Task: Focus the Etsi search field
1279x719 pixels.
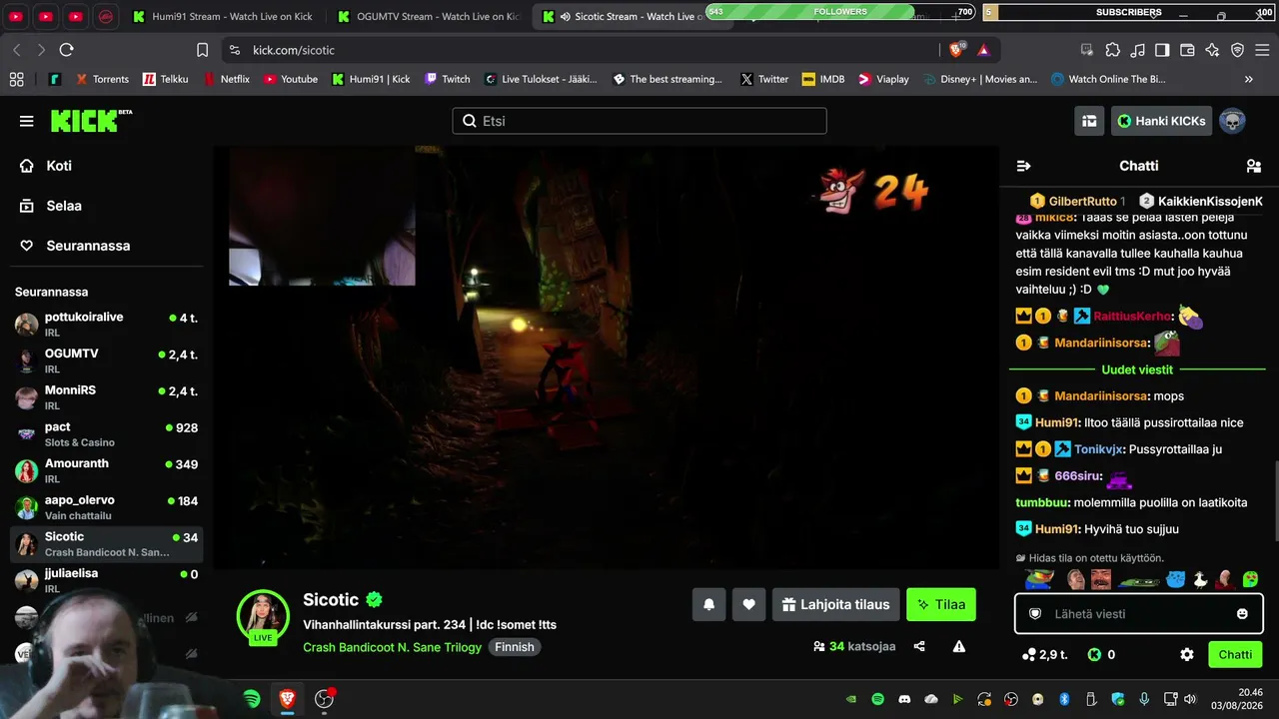Action: tap(639, 121)
